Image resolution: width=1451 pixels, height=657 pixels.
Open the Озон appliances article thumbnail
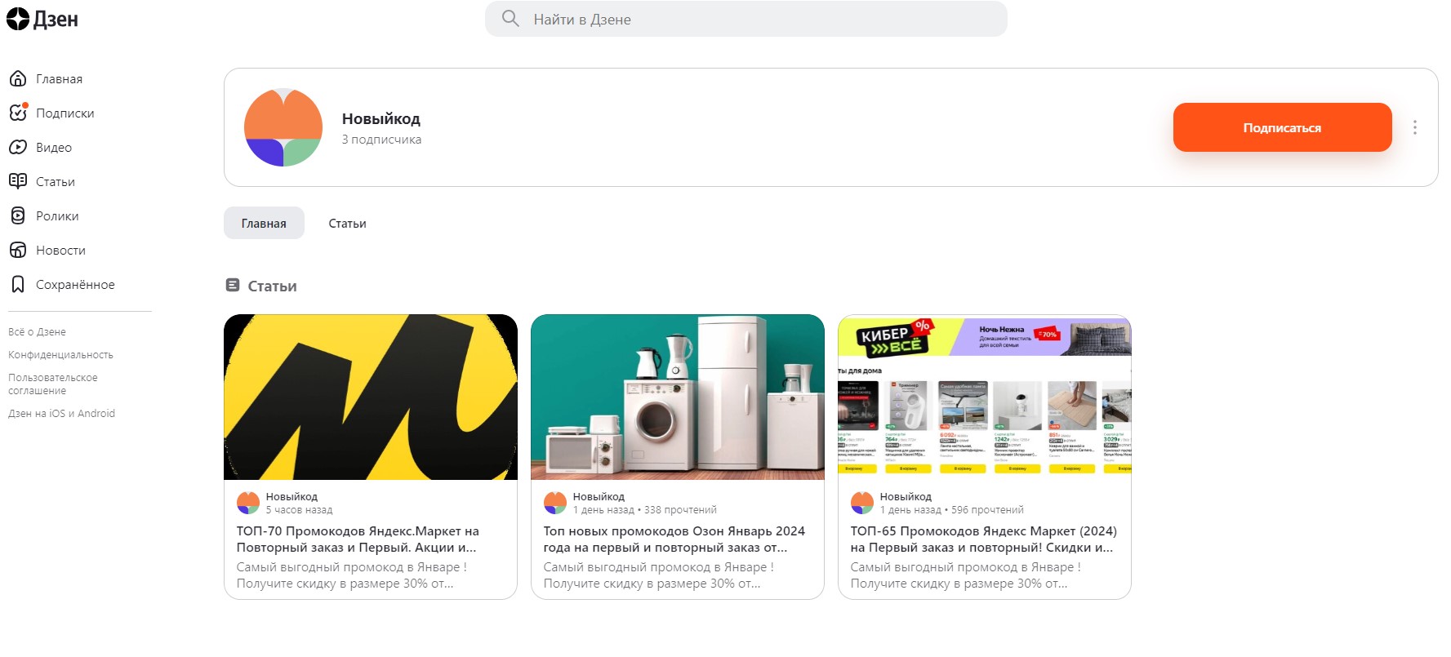(678, 397)
